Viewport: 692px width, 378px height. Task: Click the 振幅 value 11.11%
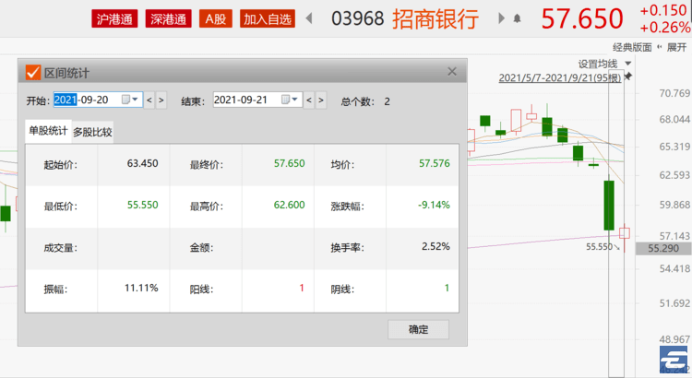[x=141, y=288]
